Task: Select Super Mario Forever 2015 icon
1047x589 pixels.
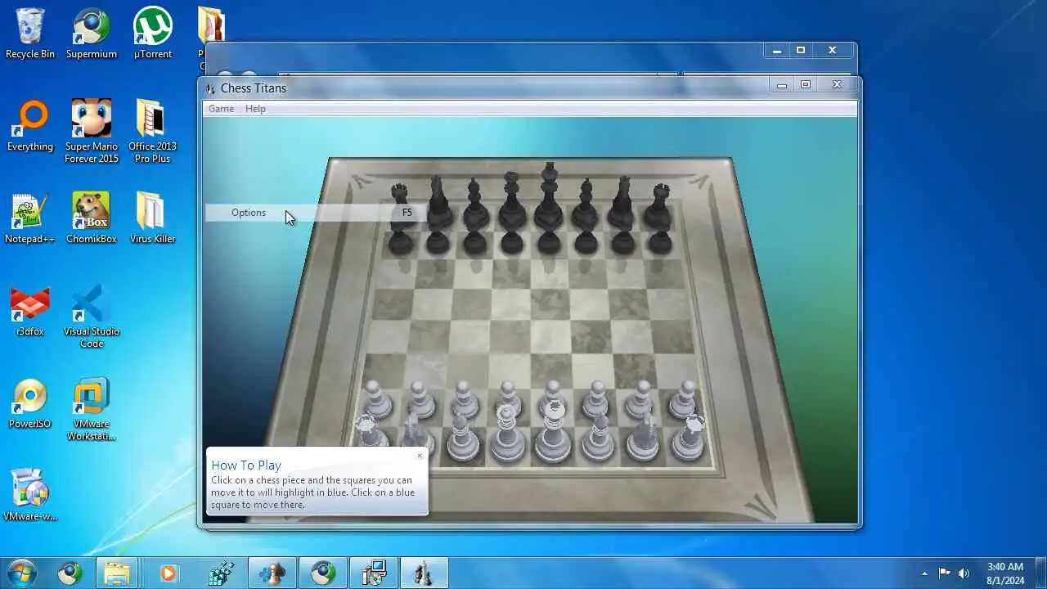Action: click(x=92, y=132)
